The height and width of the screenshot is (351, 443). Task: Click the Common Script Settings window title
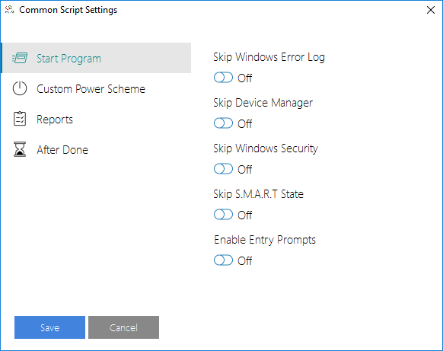[68, 10]
